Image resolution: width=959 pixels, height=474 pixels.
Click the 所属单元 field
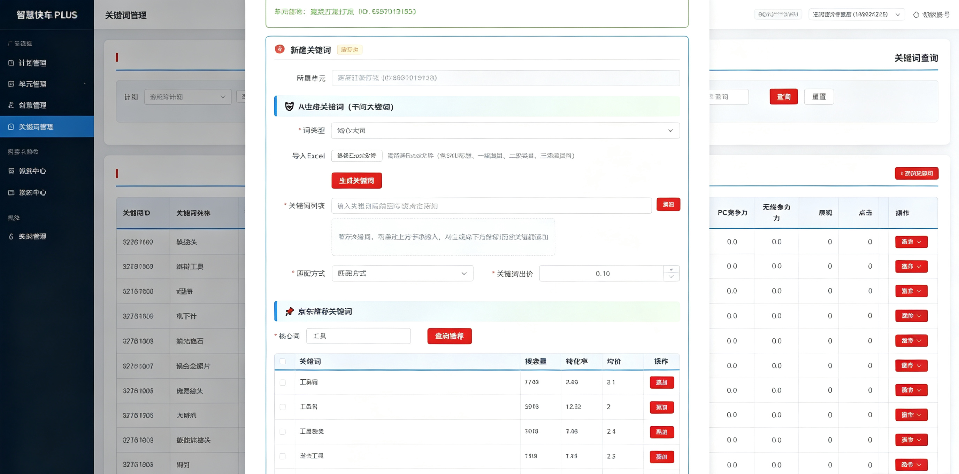506,78
